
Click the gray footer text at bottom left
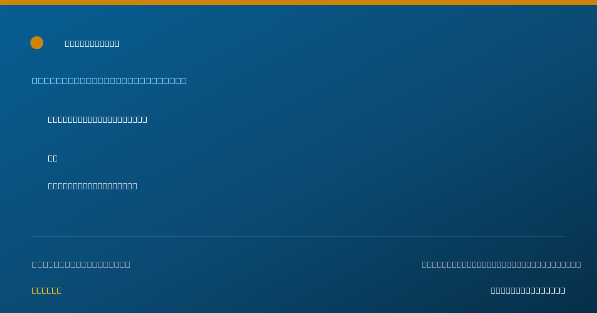(81, 264)
